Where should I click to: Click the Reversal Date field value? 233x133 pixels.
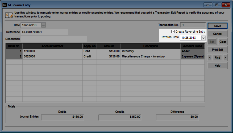191,38
